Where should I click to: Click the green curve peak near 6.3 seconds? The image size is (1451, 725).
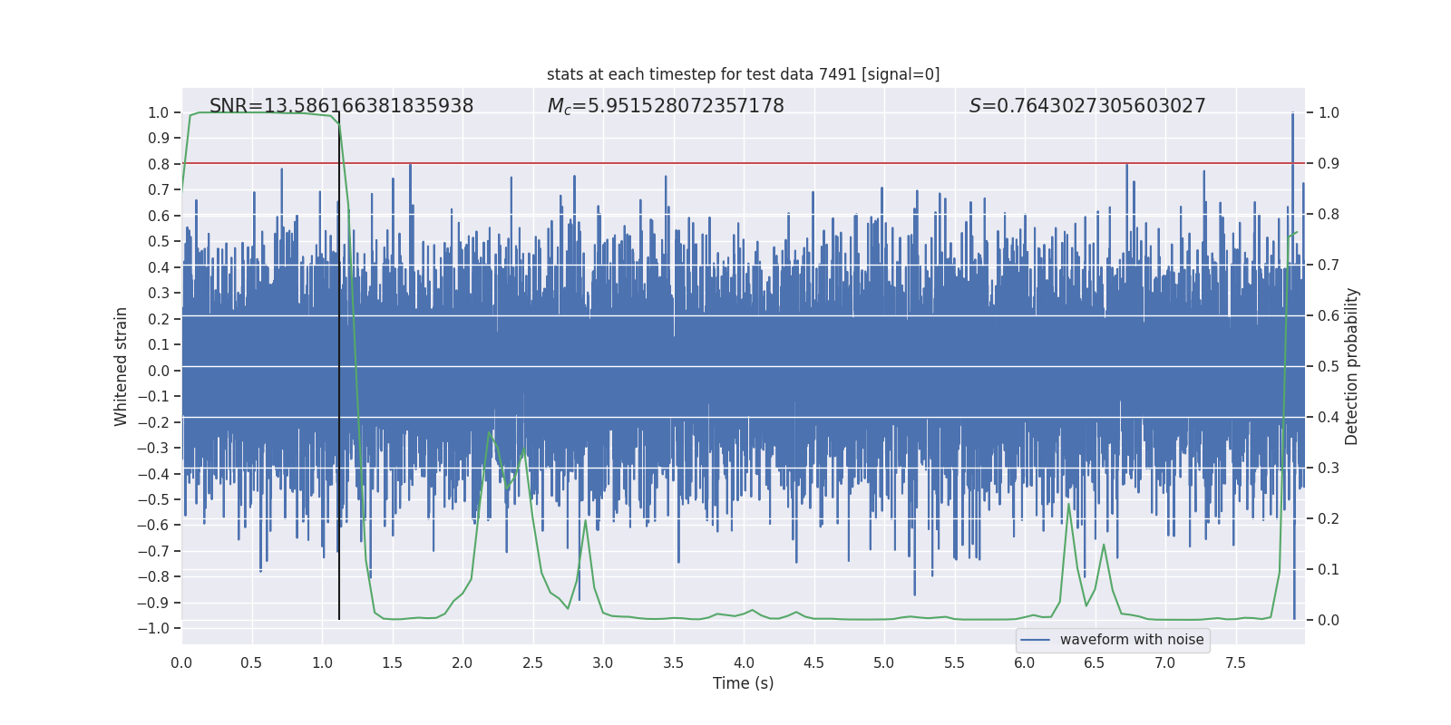click(x=1068, y=504)
